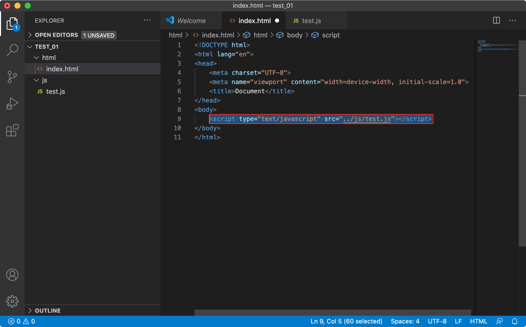Click the Accounts icon

[x=12, y=275]
